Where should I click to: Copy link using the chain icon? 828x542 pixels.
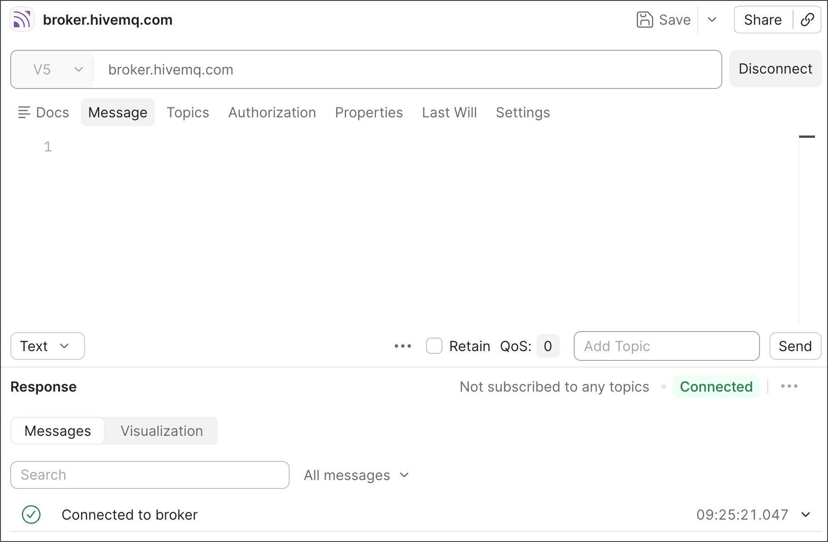click(x=807, y=20)
